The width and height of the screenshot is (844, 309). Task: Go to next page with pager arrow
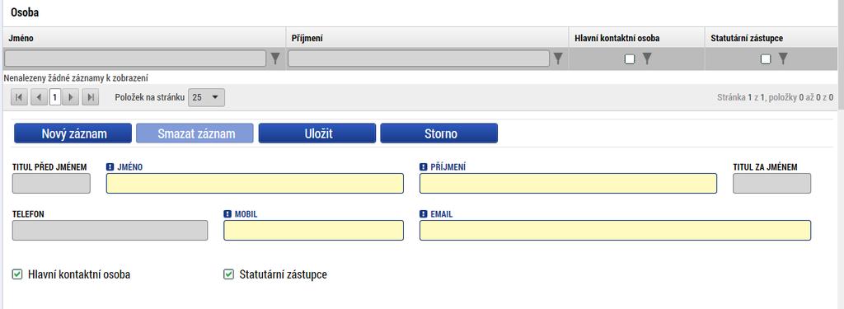71,97
